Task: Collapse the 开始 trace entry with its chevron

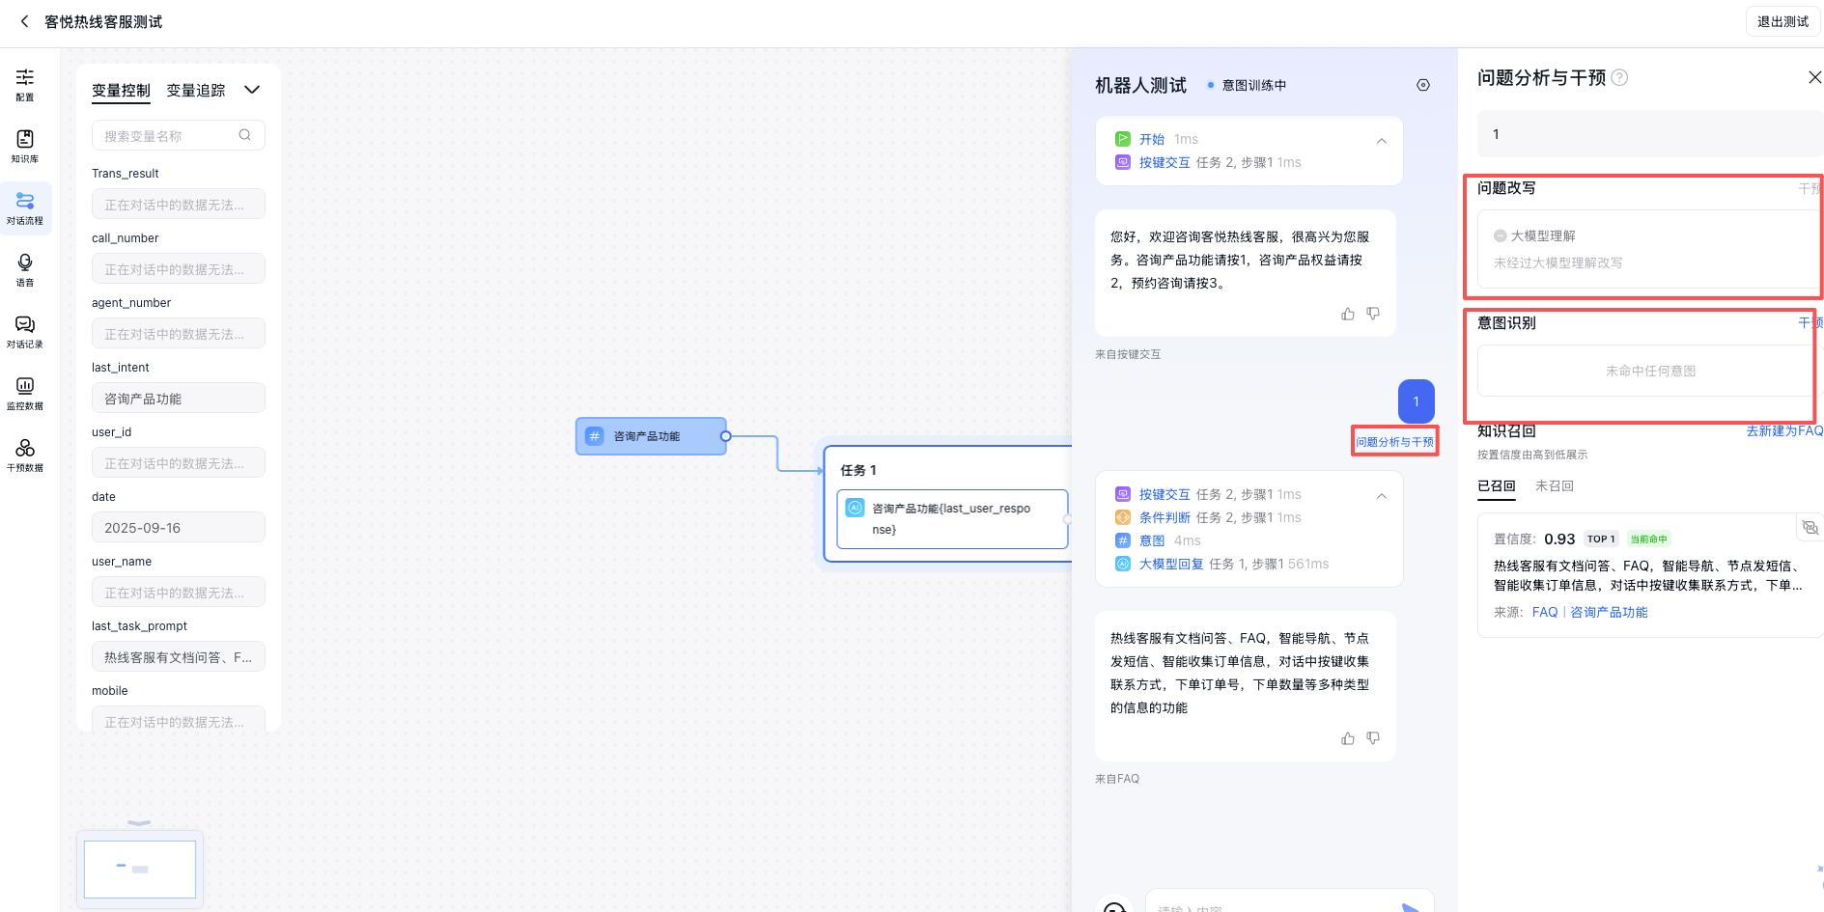Action: coord(1381,140)
